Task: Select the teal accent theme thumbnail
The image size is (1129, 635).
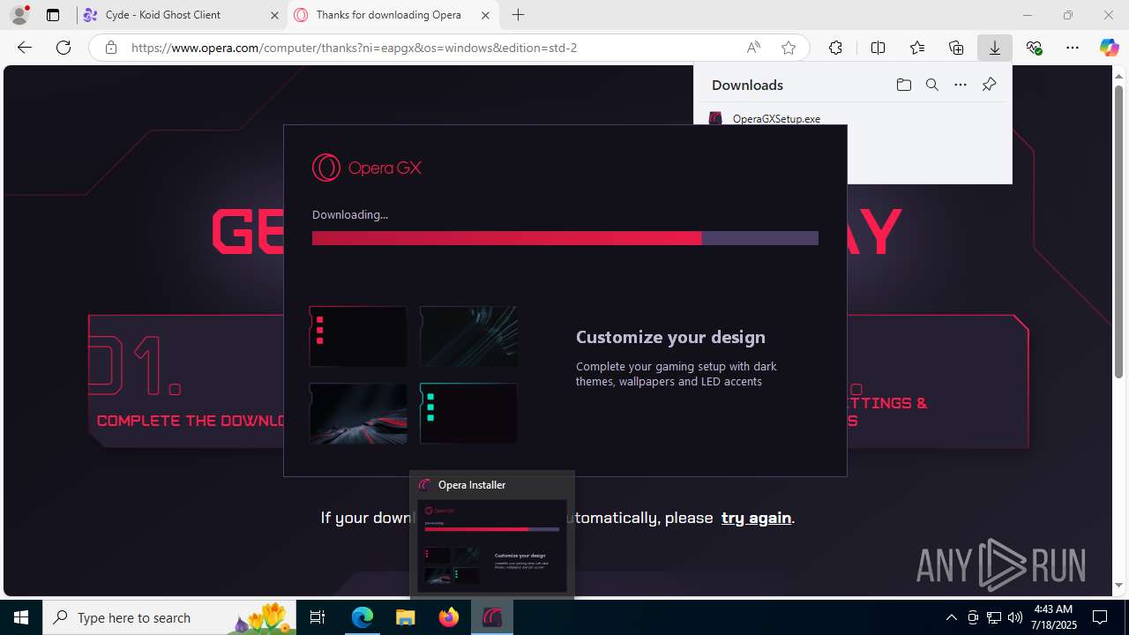Action: pyautogui.click(x=468, y=413)
